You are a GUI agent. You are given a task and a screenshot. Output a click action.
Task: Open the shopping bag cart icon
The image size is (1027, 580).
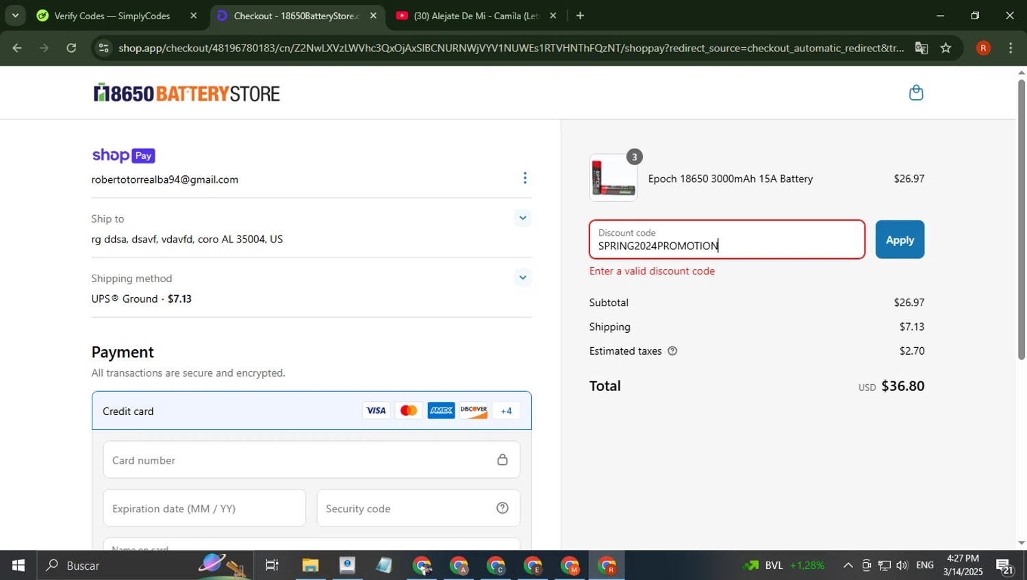[x=916, y=92]
